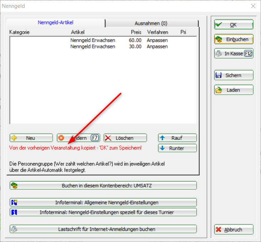
Task: Click the 60.00 price cell
Action: point(135,40)
